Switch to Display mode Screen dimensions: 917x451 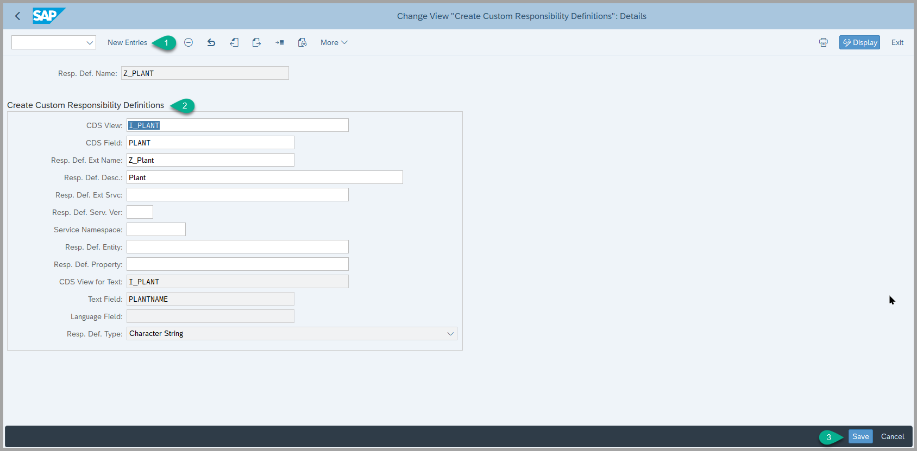(859, 42)
